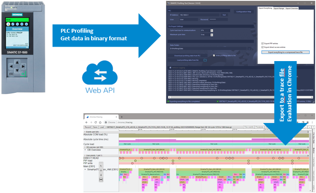Click the green OK key on the PLC
The image size is (316, 193).
coord(23,74)
